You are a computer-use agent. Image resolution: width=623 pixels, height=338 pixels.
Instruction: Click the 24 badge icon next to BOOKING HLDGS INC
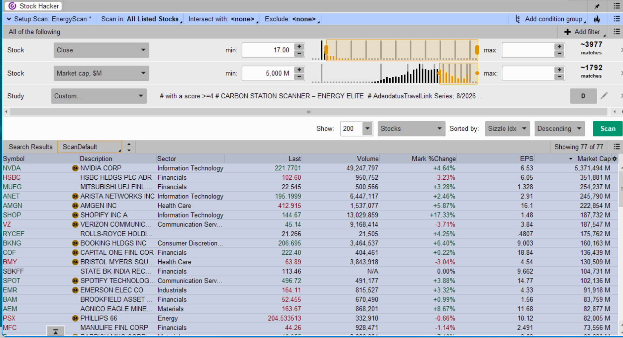75,243
